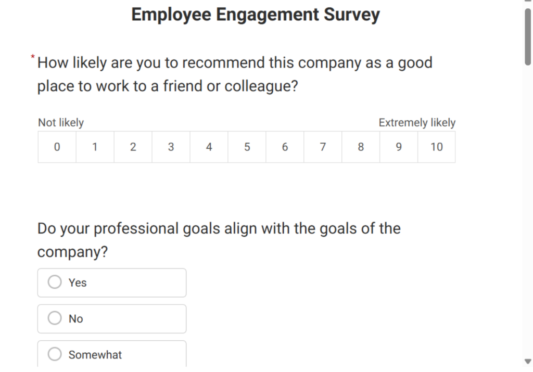The image size is (533, 372).
Task: Pick rating 9 for recommending the company
Action: (399, 147)
